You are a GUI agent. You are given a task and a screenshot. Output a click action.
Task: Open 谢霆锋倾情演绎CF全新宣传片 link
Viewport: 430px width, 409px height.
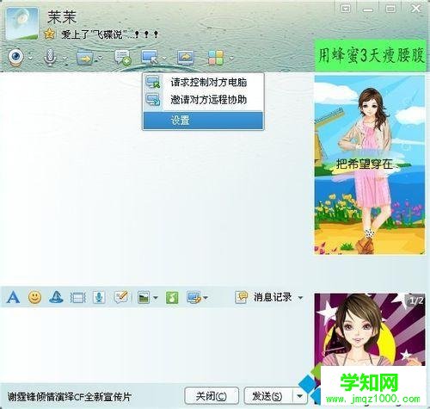pos(69,397)
